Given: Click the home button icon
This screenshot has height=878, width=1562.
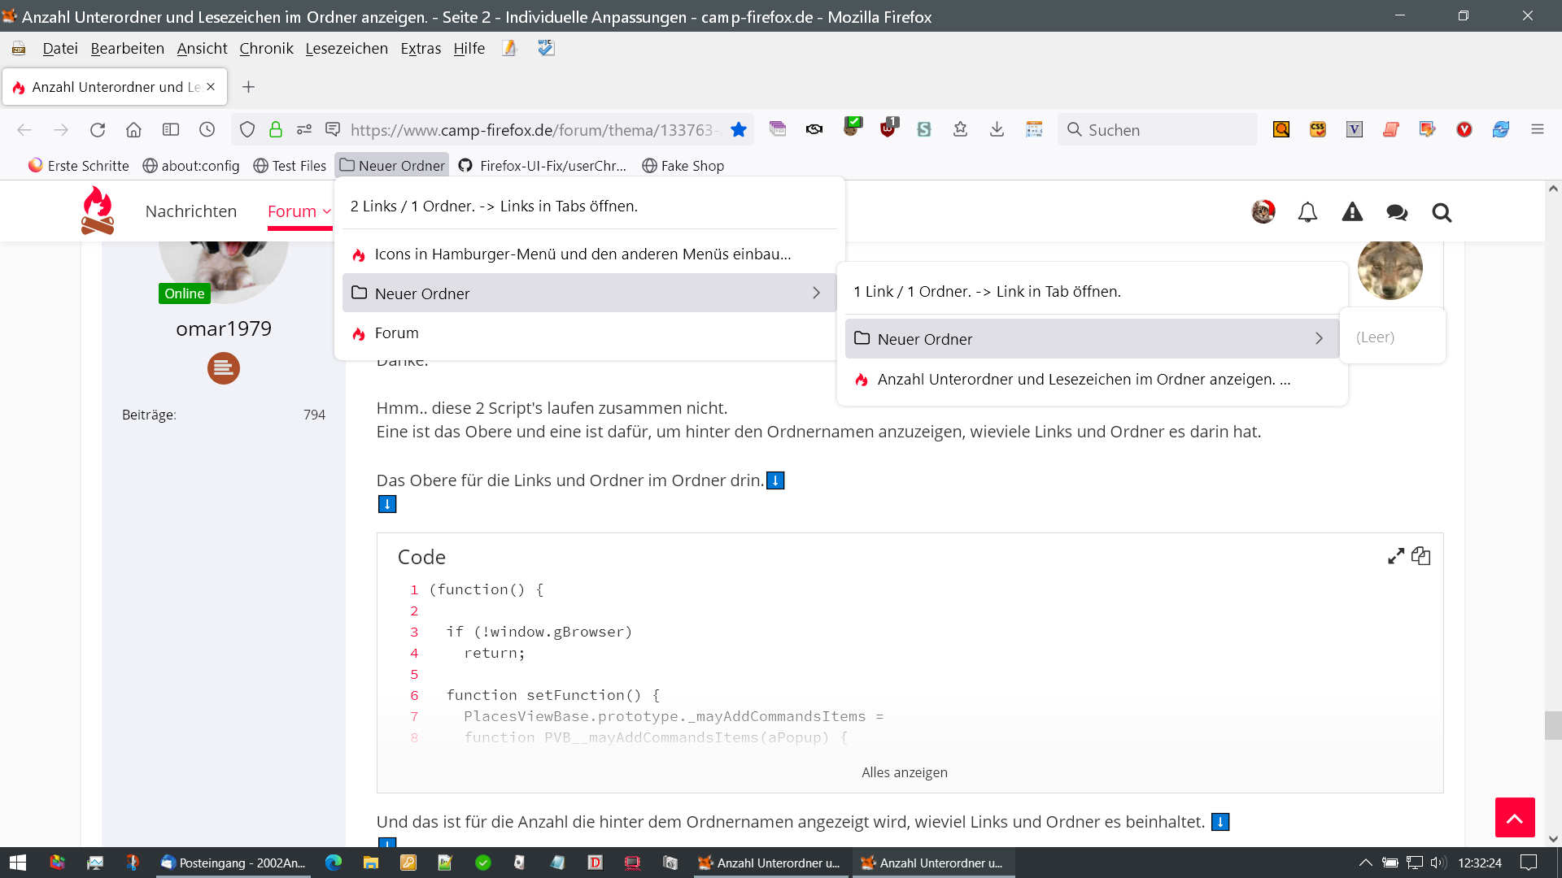Looking at the screenshot, I should (134, 130).
